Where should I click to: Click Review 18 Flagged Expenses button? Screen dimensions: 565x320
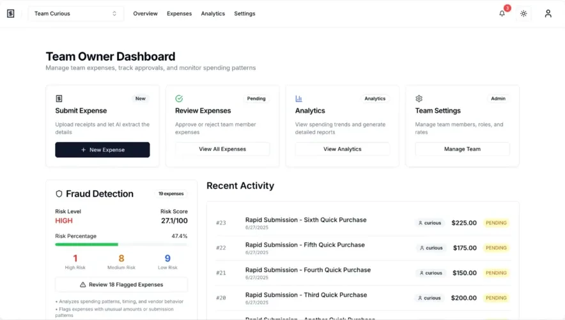121,285
